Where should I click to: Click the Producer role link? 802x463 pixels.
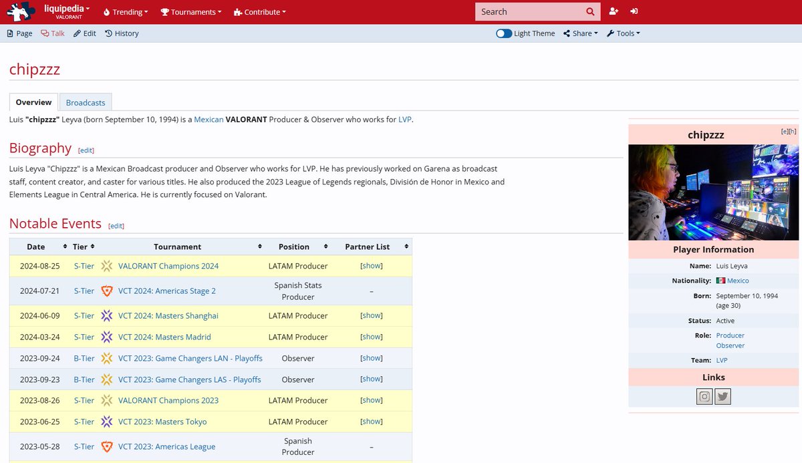[x=730, y=335]
